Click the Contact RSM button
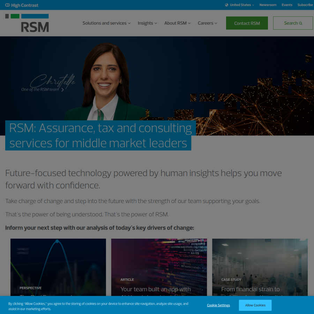This screenshot has width=314, height=314. tap(247, 23)
